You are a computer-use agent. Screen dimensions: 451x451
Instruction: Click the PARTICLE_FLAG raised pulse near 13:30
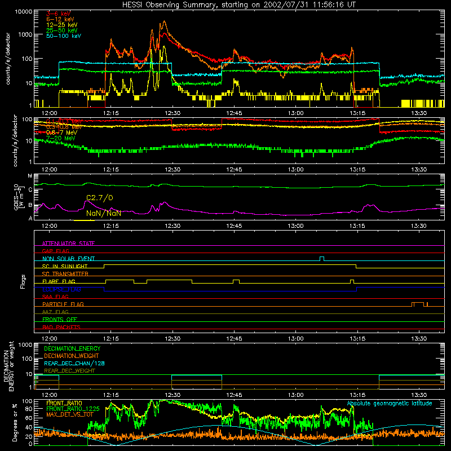(x=418, y=304)
